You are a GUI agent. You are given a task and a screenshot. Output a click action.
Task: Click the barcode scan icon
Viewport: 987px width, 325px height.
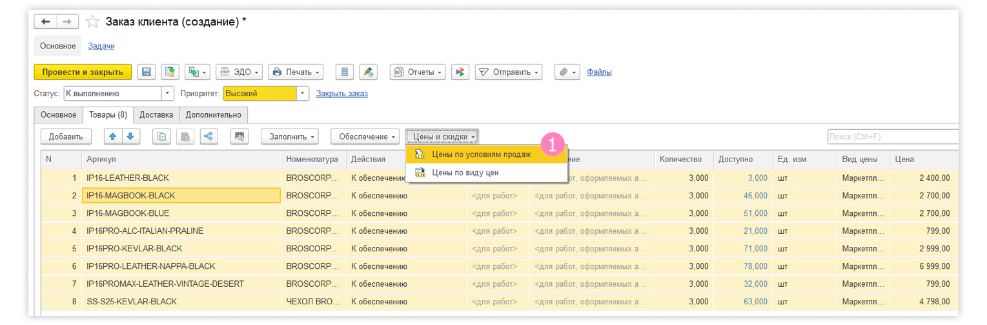(x=239, y=136)
